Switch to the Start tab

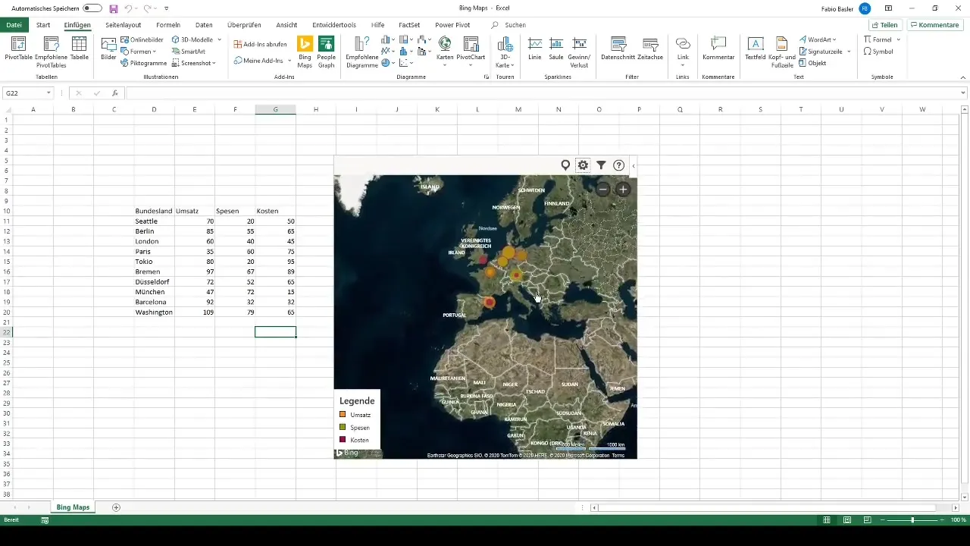[x=43, y=25]
